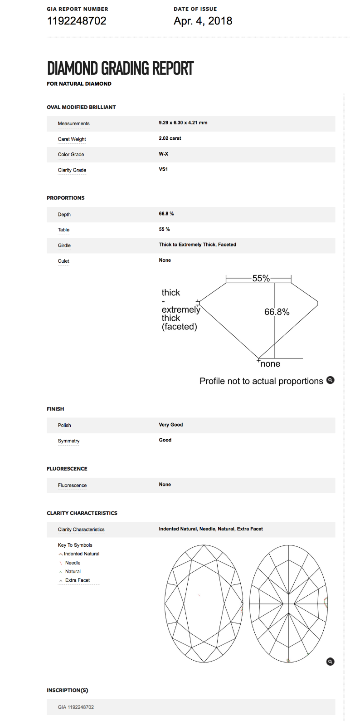Image resolution: width=350 pixels, height=726 pixels.
Task: Click the Natural key symbol entry
Action: tap(69, 572)
